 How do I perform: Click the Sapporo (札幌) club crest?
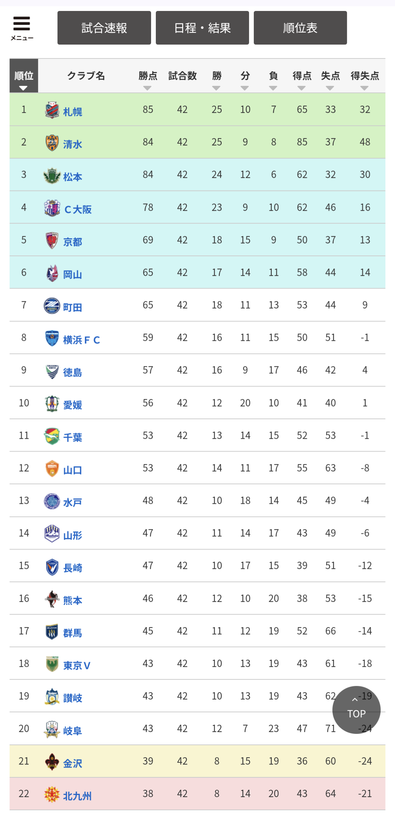coord(52,110)
